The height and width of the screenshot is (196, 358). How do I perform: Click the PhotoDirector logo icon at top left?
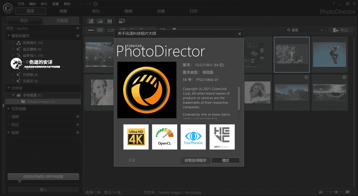click(8, 8)
